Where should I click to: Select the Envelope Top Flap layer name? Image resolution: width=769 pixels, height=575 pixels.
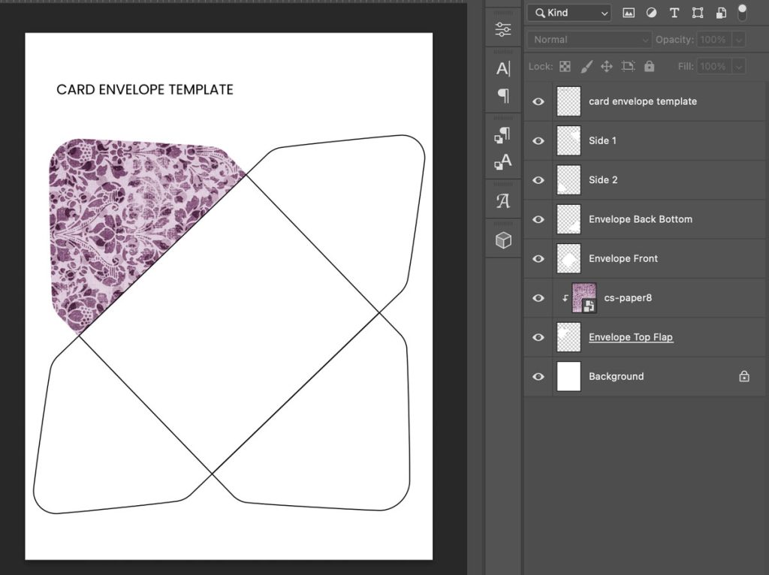tap(631, 337)
